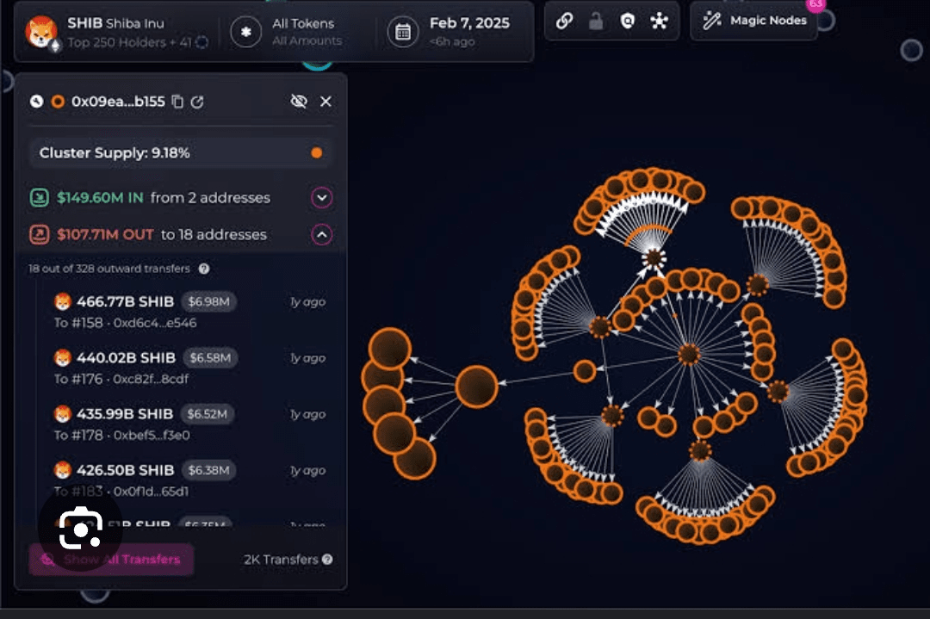This screenshot has height=619, width=930.
Task: Click the refresh icon beside the address
Action: point(197,102)
